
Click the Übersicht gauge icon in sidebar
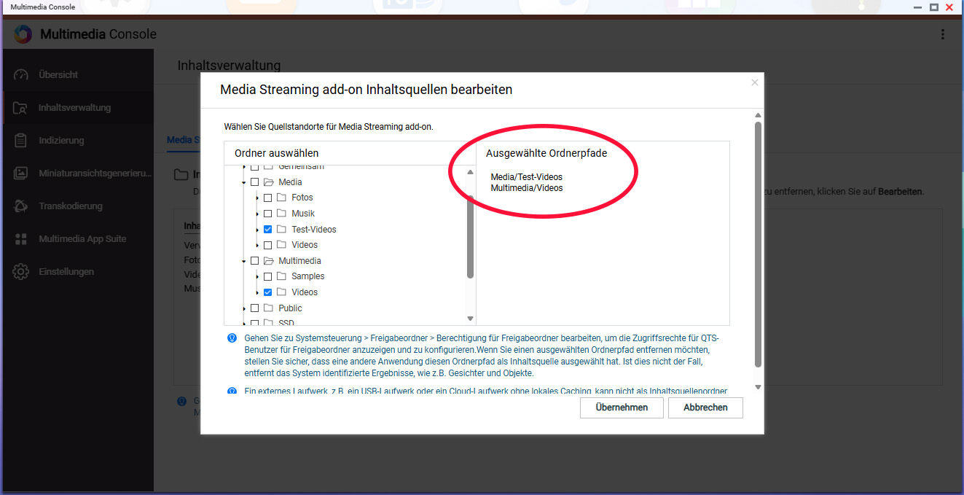tap(20, 75)
